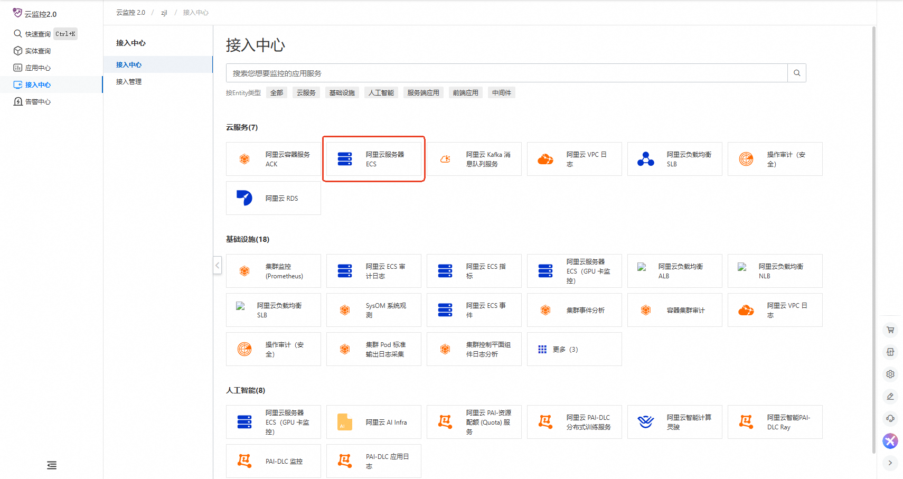Open the colorful AI assistant icon
Screen dimensions: 903x479
coord(890,441)
